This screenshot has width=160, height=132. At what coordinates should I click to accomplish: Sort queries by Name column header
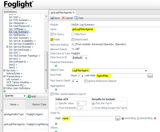14,104
